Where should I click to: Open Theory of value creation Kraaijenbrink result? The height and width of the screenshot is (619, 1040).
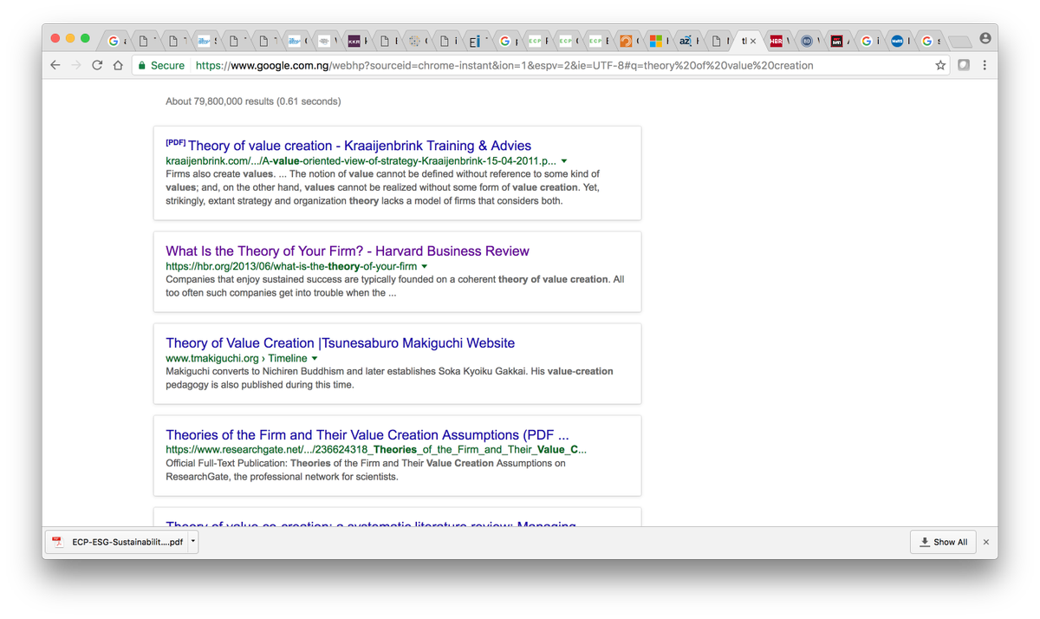(359, 146)
